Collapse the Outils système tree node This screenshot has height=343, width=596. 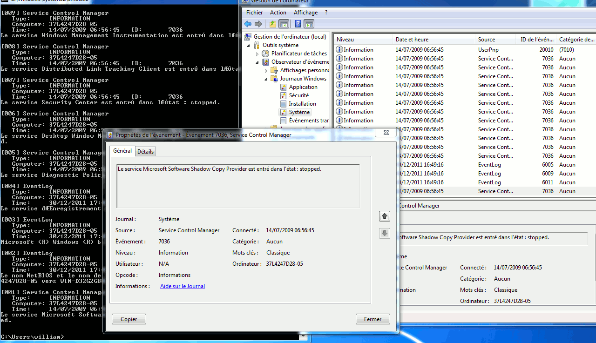pos(249,46)
